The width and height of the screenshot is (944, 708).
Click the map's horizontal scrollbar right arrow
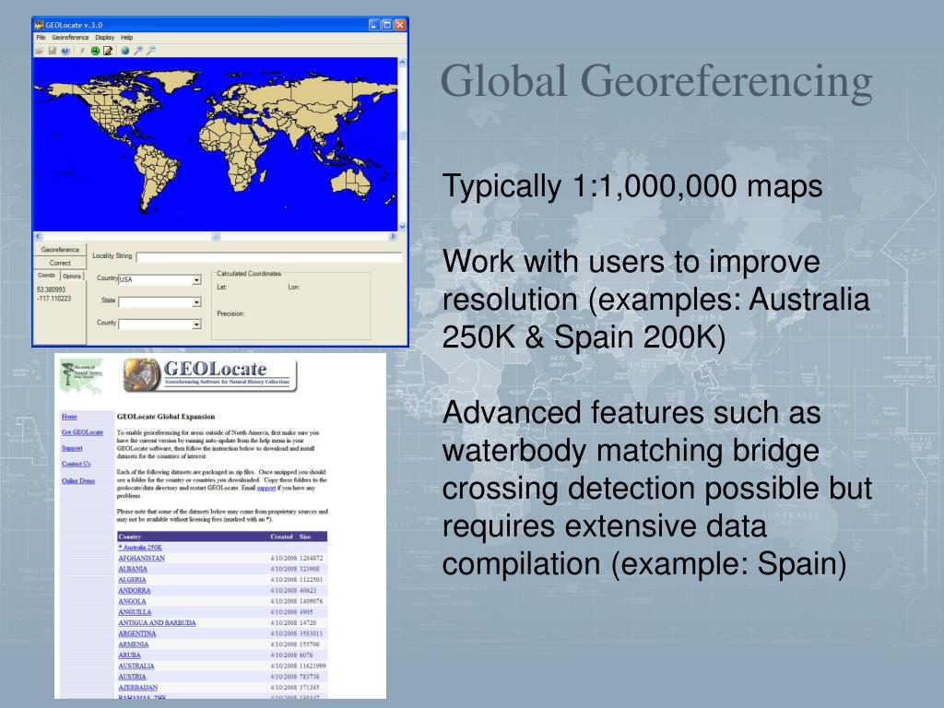[393, 237]
